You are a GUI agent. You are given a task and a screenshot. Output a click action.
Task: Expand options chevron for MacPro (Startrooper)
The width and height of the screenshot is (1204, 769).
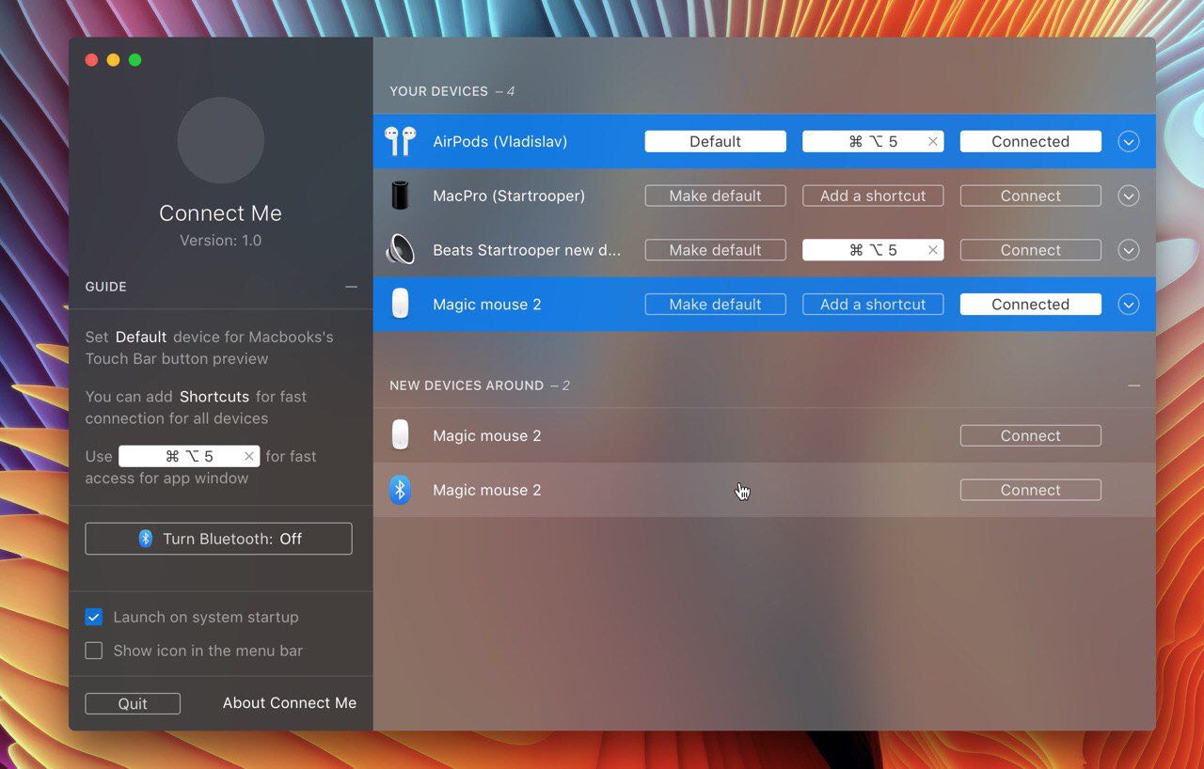pos(1129,196)
